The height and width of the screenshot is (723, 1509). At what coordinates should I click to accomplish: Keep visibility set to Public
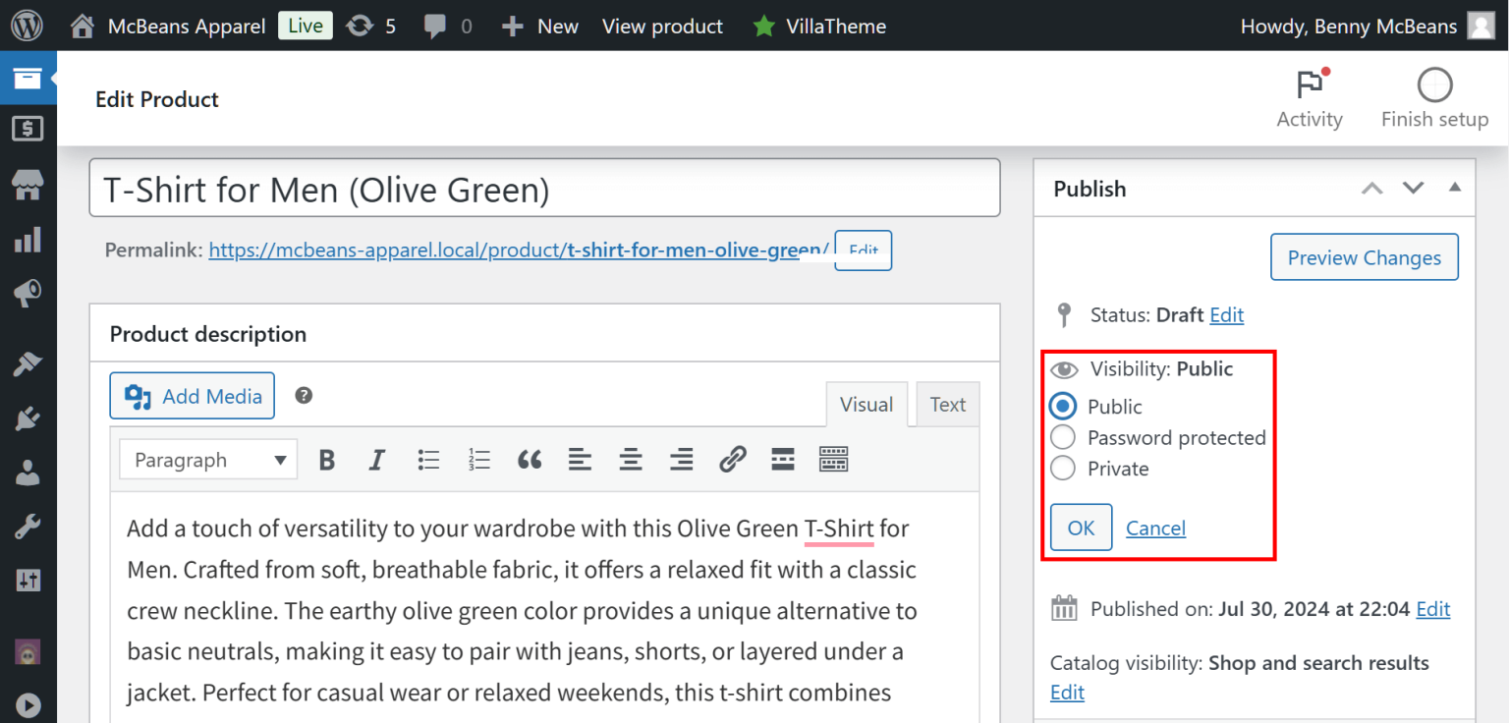tap(1063, 406)
